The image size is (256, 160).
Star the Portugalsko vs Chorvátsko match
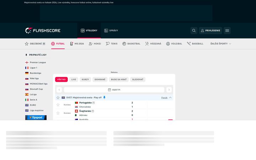tap(58, 105)
